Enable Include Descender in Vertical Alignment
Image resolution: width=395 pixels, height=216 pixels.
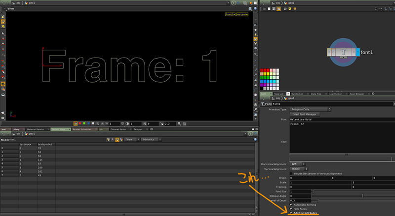[x=291, y=173]
